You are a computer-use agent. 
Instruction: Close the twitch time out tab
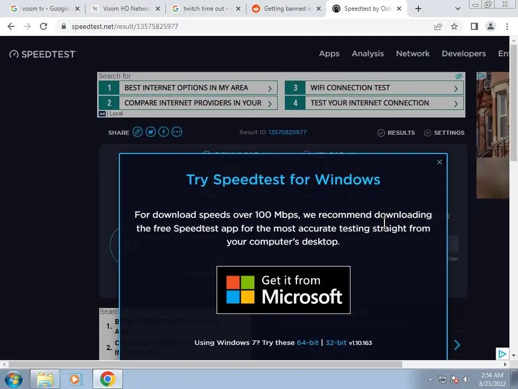tap(238, 9)
